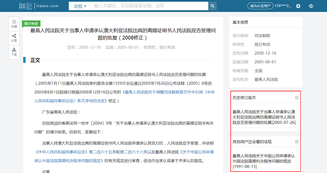This screenshot has width=327, height=173.
Task: Collapse the 其他用户还会看的法规 panel
Action: click(x=296, y=141)
